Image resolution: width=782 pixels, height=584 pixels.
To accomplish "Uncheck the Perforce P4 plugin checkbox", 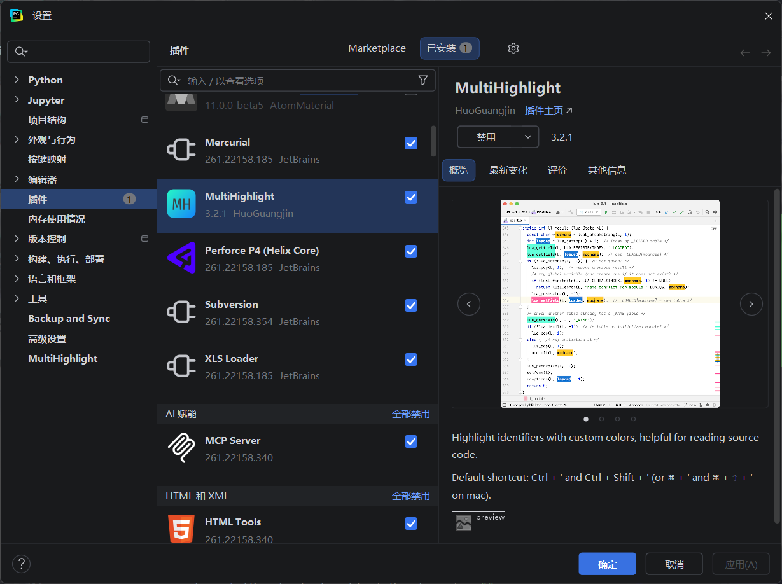I will click(411, 251).
